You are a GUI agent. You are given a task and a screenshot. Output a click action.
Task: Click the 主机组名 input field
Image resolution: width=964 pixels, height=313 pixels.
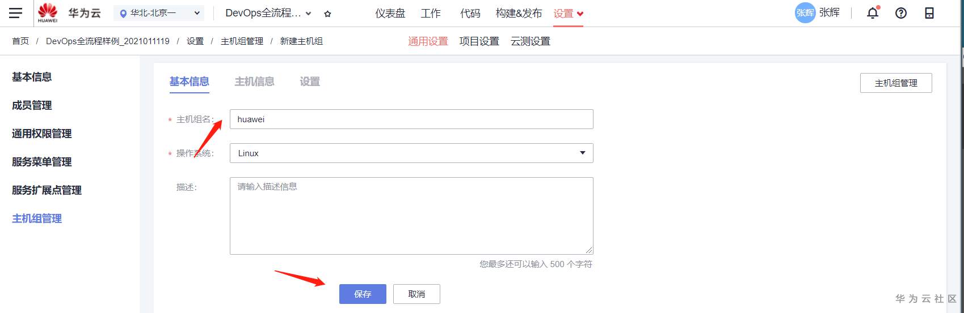pos(411,119)
